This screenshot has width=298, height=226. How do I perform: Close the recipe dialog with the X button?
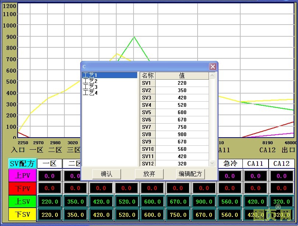pyautogui.click(x=212, y=66)
